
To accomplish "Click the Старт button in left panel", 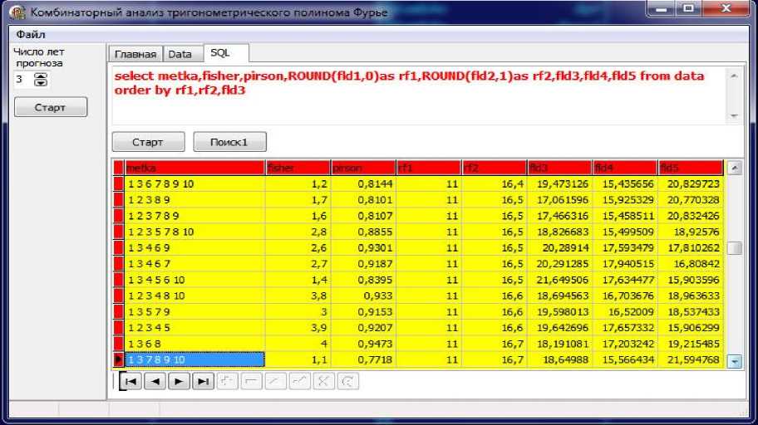I will 50,107.
